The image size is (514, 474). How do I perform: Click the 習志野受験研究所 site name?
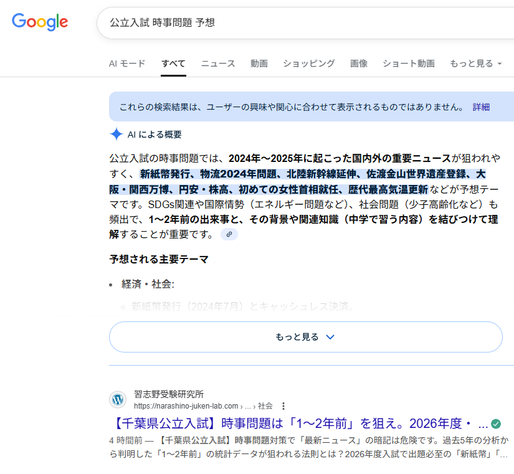169,394
